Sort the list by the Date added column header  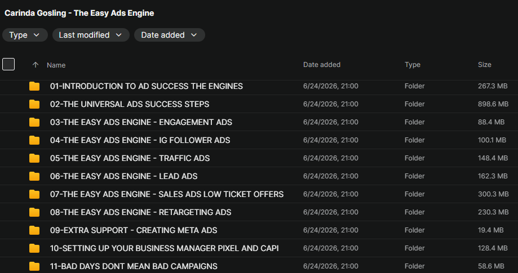pyautogui.click(x=322, y=65)
